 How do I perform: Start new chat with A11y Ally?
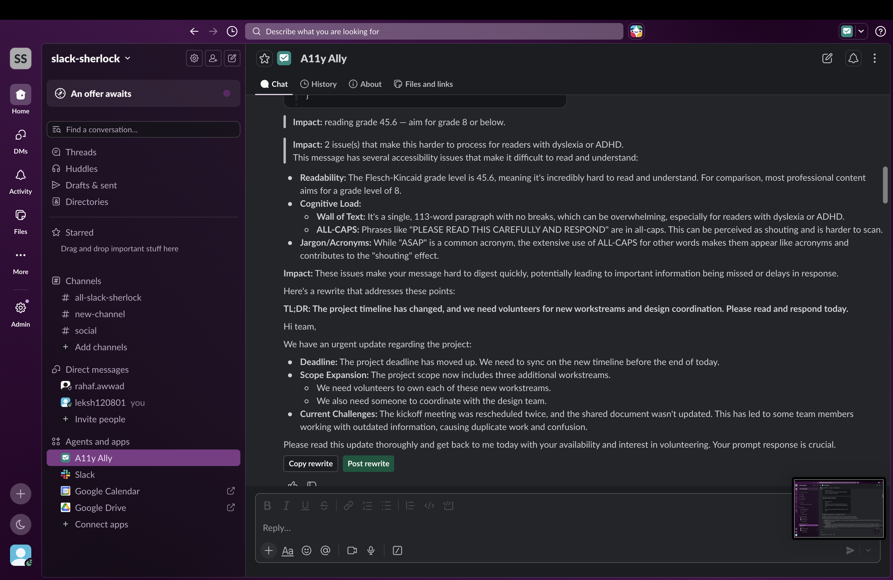827,58
